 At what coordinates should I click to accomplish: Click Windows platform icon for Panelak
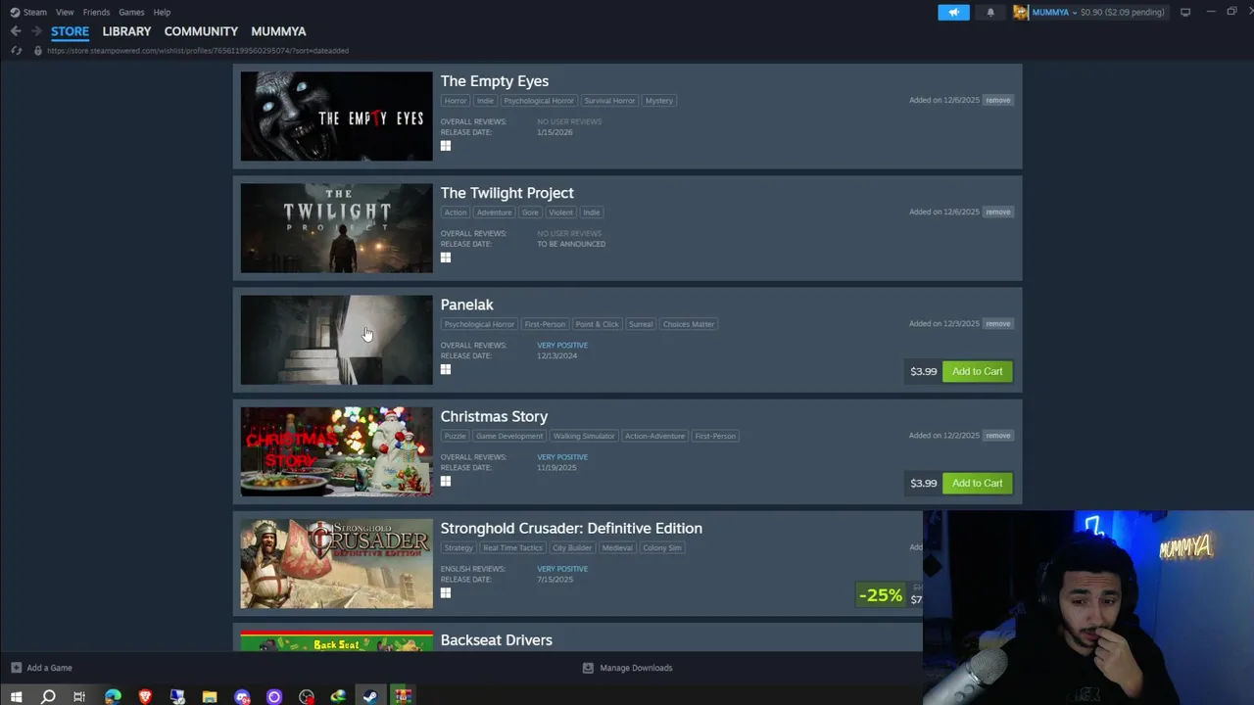coord(446,369)
